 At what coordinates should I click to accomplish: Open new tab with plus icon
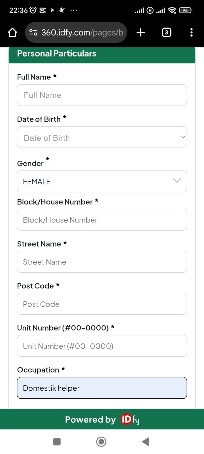tap(141, 33)
